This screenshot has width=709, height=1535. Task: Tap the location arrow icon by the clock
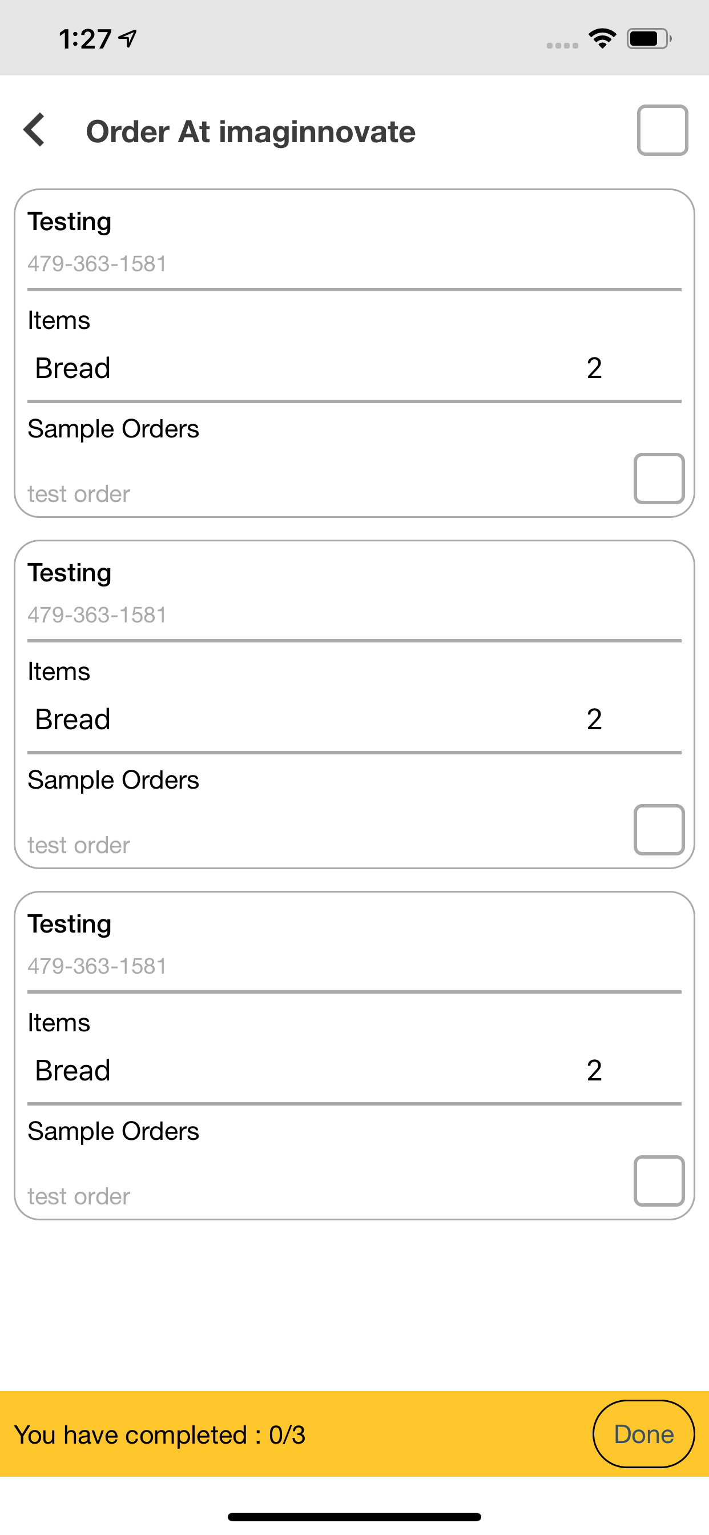(x=127, y=39)
